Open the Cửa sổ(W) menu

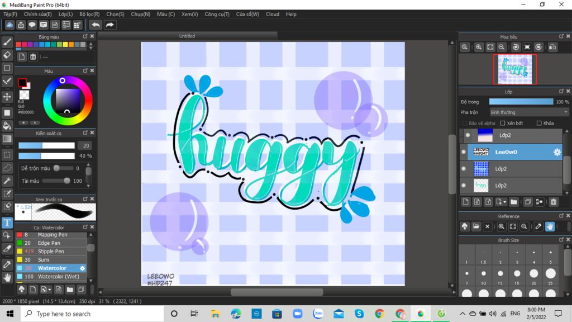click(x=247, y=14)
